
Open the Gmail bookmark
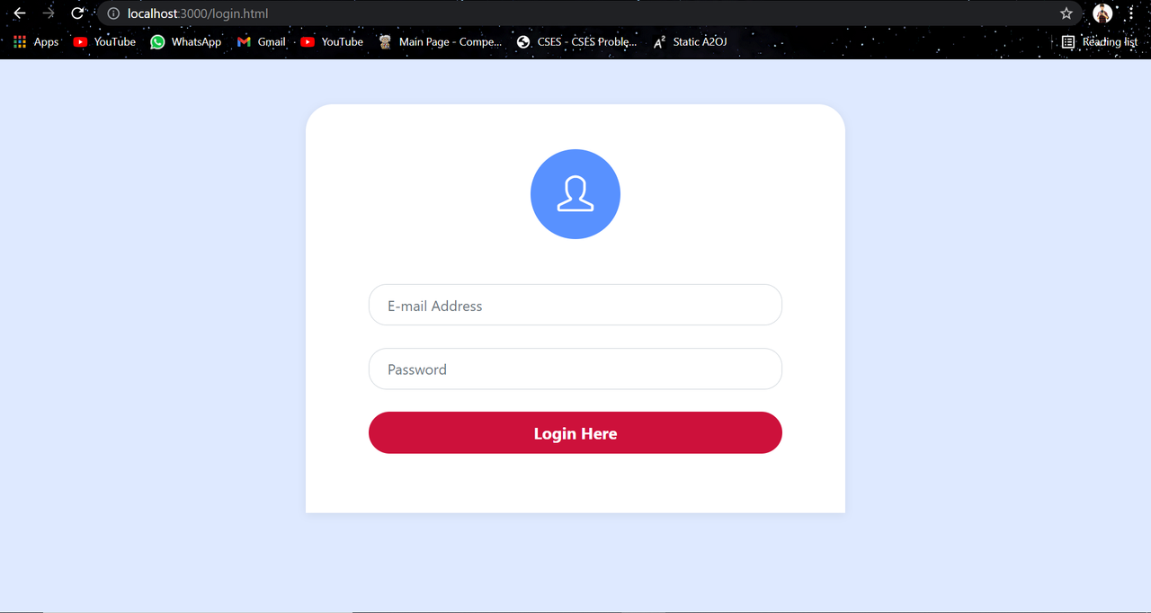point(261,41)
